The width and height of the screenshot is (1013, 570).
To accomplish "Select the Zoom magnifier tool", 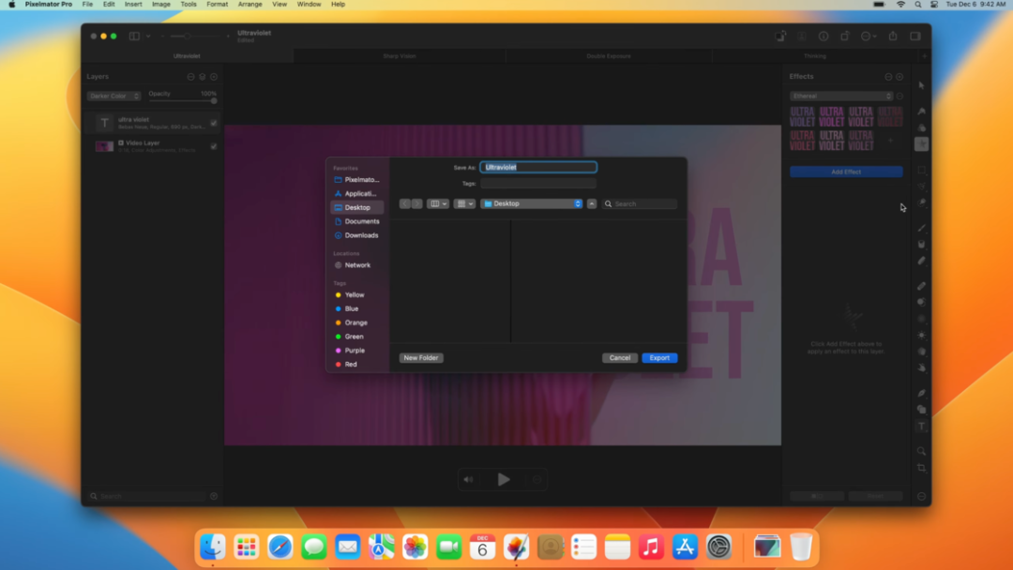I will tap(921, 451).
